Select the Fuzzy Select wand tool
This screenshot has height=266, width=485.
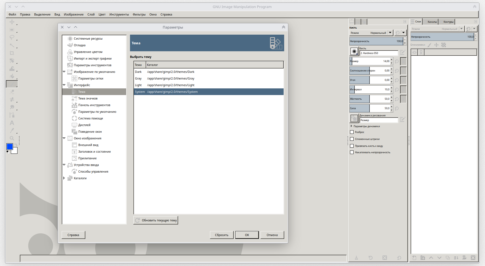click(12, 45)
